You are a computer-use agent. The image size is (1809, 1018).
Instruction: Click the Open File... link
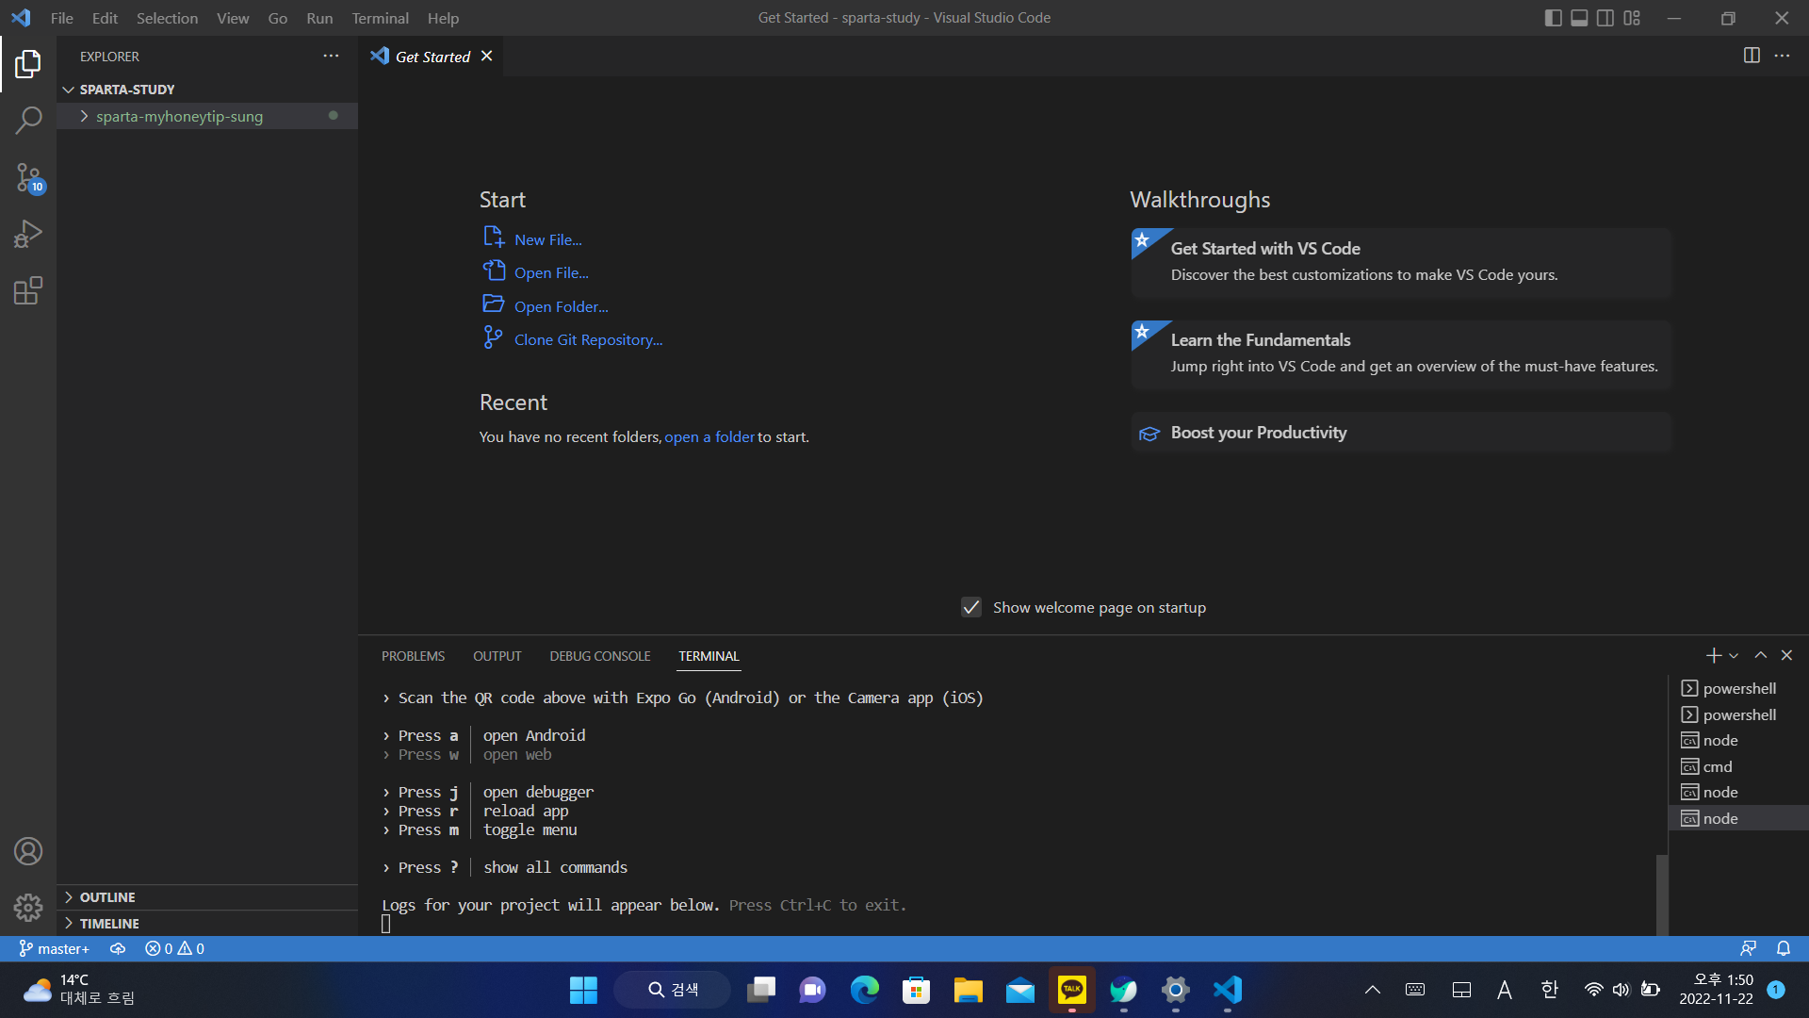click(x=551, y=272)
